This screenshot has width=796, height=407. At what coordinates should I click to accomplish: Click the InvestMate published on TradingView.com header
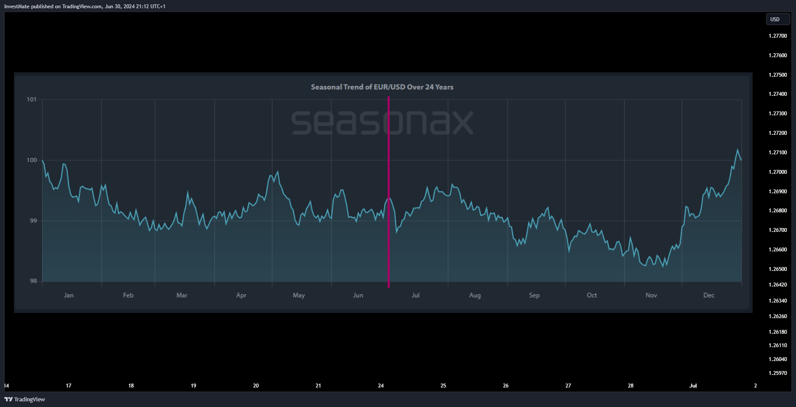tap(85, 6)
